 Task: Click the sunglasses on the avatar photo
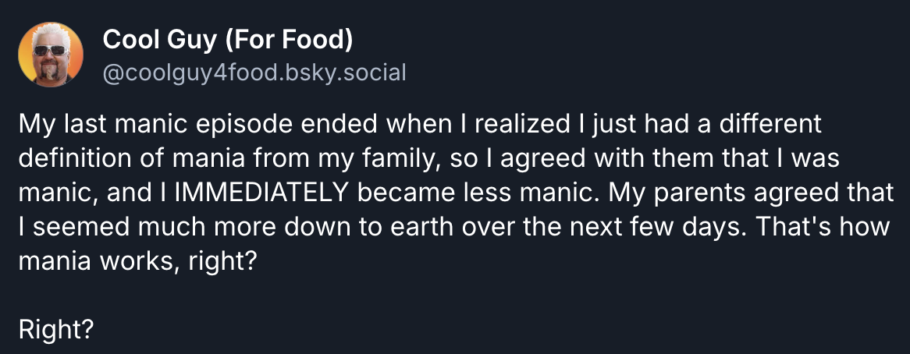[x=51, y=49]
